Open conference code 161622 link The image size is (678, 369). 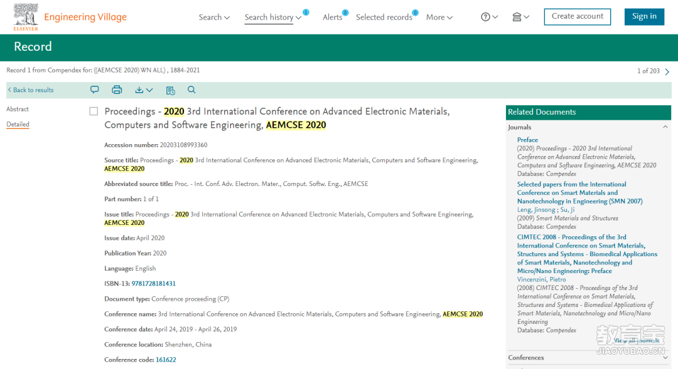[166, 360]
